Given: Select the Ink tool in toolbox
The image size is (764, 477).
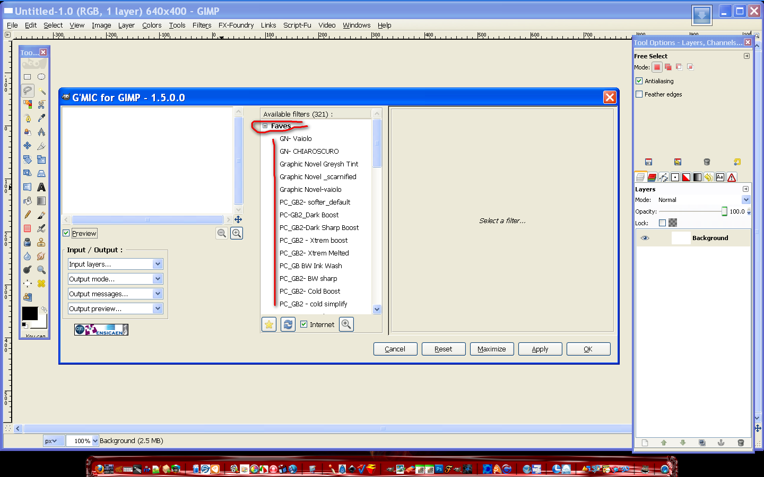Looking at the screenshot, I should point(28,242).
